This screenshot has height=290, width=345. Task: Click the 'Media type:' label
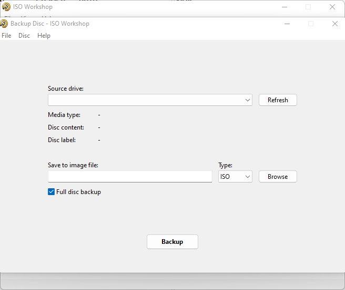coord(64,115)
